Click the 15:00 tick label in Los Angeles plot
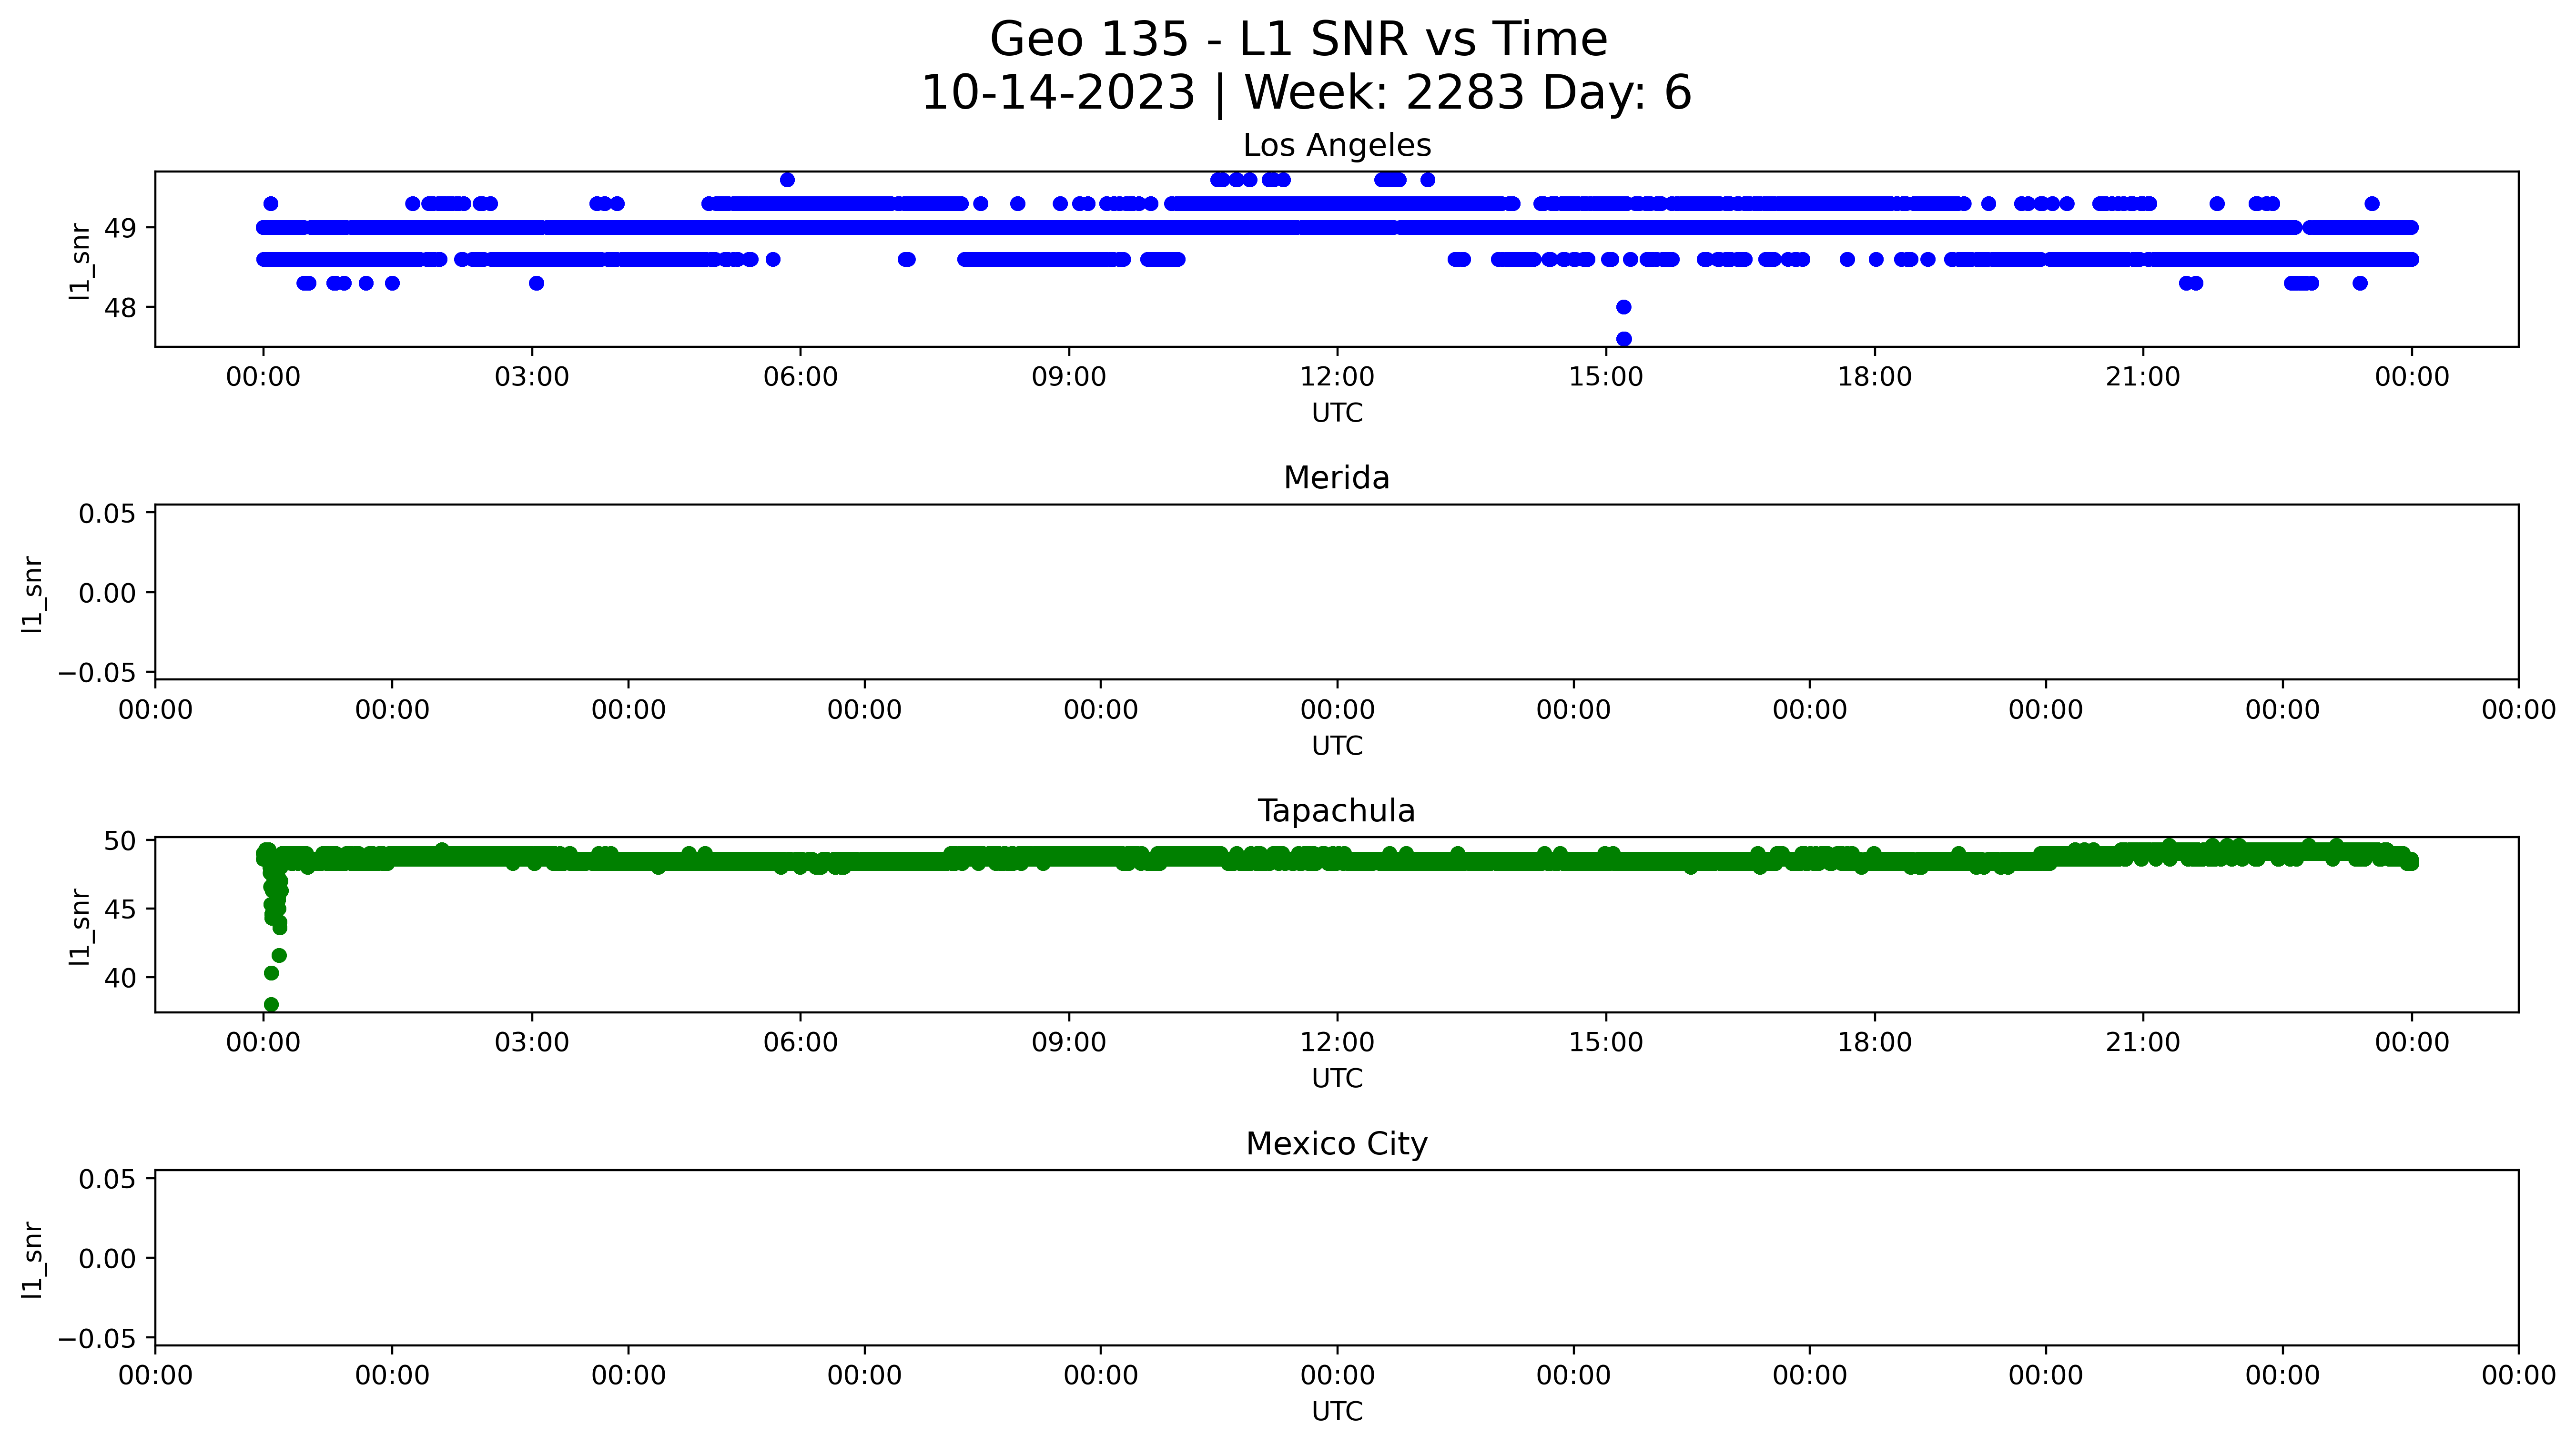This screenshot has height=1445, width=2576. click(x=1606, y=377)
